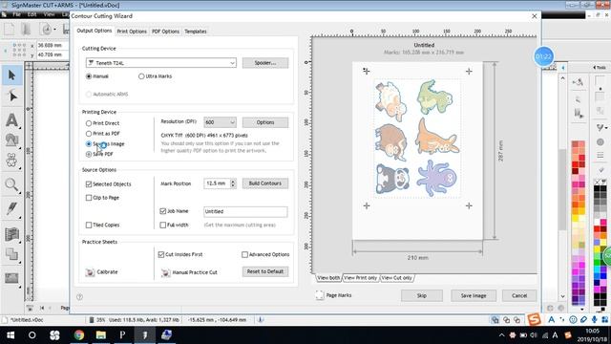Viewport: 611px width, 344px height.
Task: Enable Full width checkbox
Action: click(163, 226)
